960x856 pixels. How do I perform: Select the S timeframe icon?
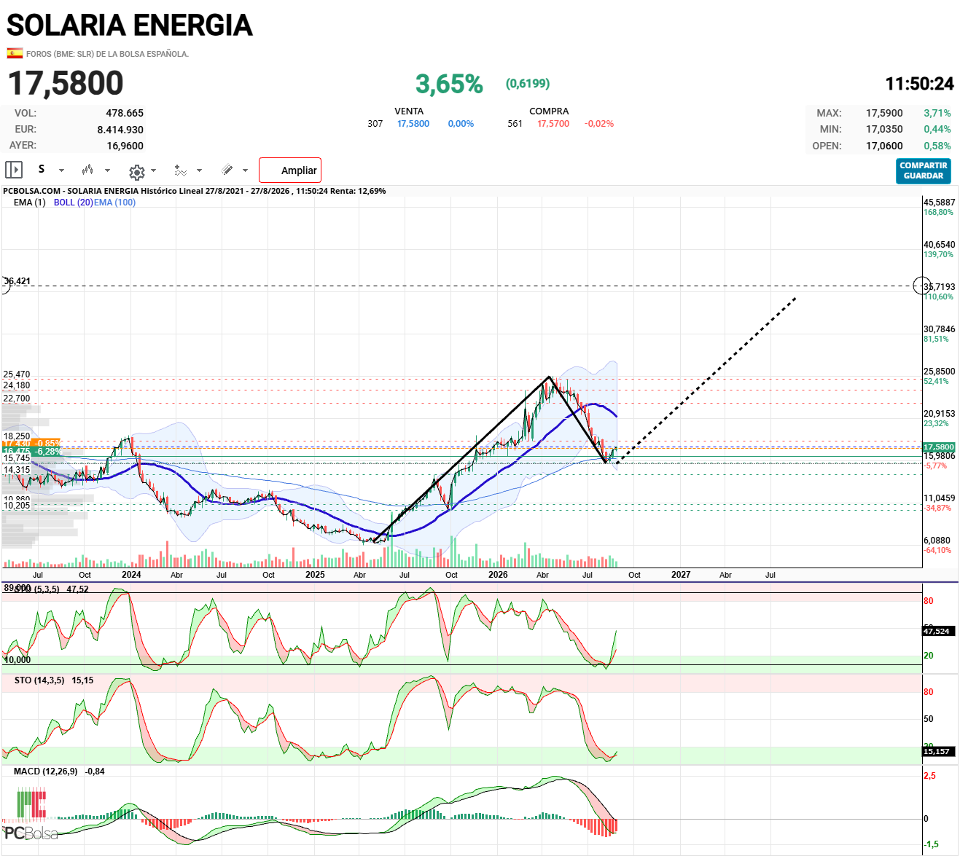[42, 169]
